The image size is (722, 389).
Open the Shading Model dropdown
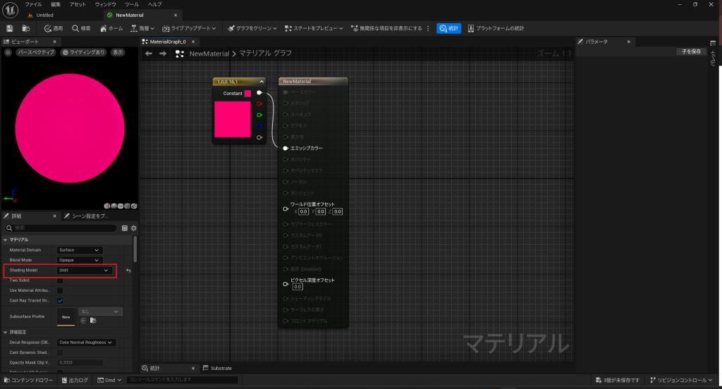(85, 271)
